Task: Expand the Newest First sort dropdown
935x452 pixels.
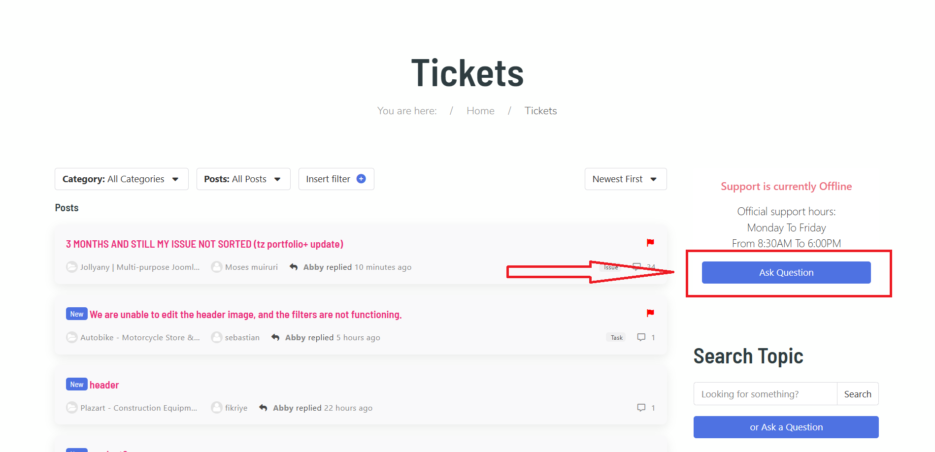Action: tap(625, 179)
